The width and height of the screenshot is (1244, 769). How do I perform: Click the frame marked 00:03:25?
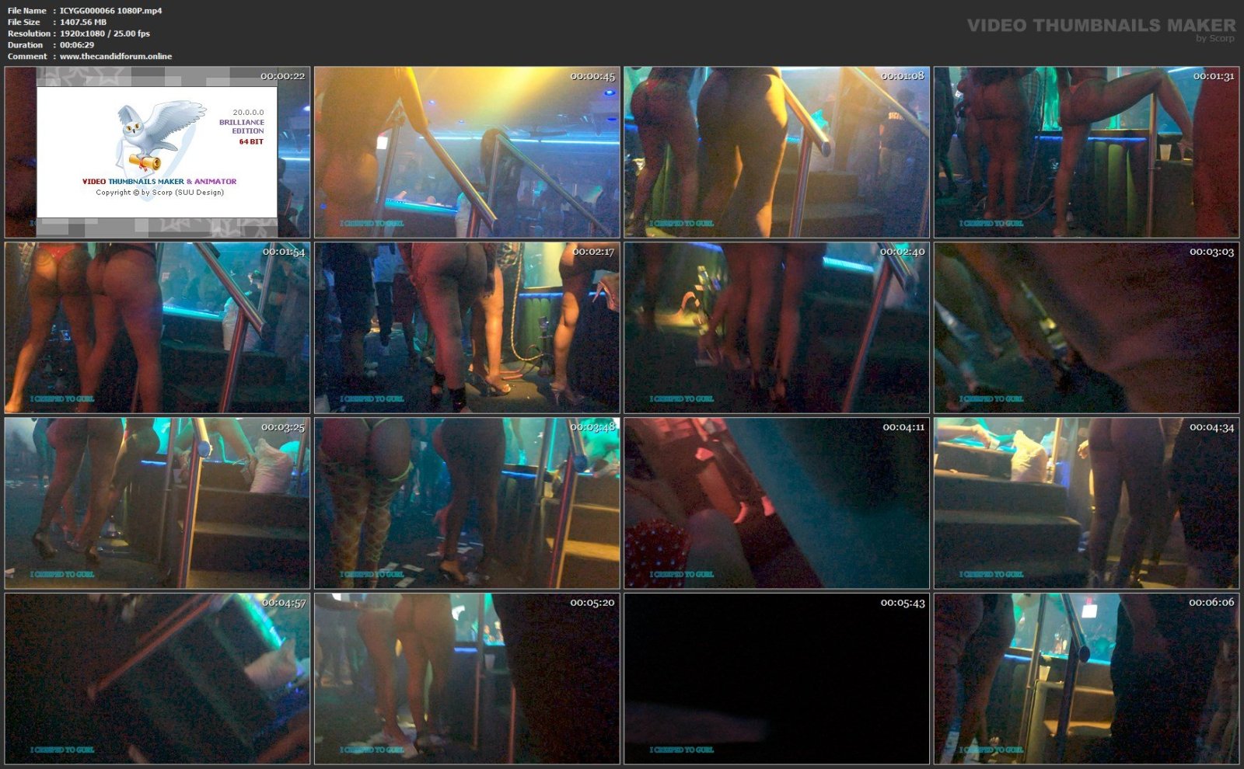point(157,503)
